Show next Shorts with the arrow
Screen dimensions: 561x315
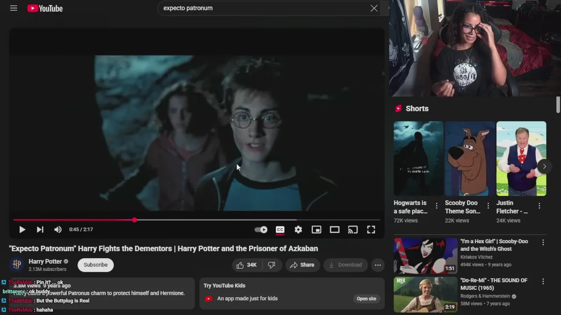click(544, 166)
